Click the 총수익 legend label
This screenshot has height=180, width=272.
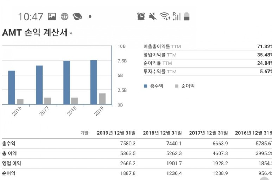(x=157, y=86)
